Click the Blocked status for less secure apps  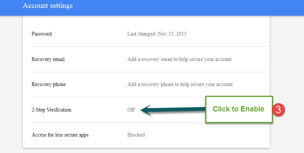(x=136, y=135)
